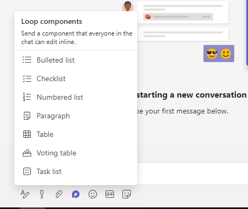Click the Paragraph notepad icon
Image resolution: width=248 pixels, height=209 pixels.
[27, 116]
